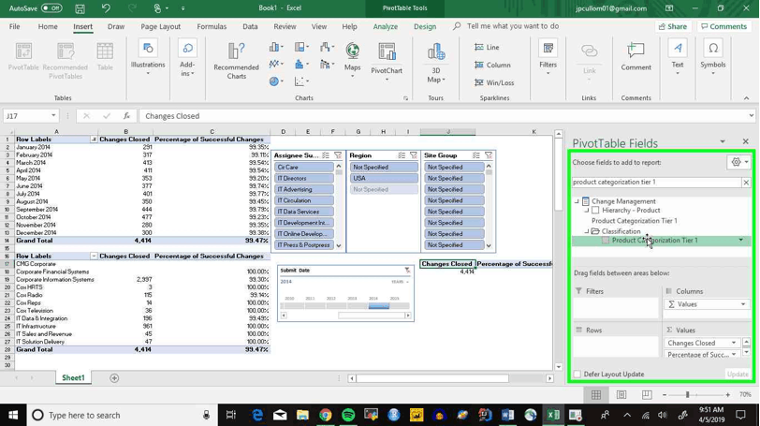
Task: Open the Symbols menu
Action: [x=712, y=58]
